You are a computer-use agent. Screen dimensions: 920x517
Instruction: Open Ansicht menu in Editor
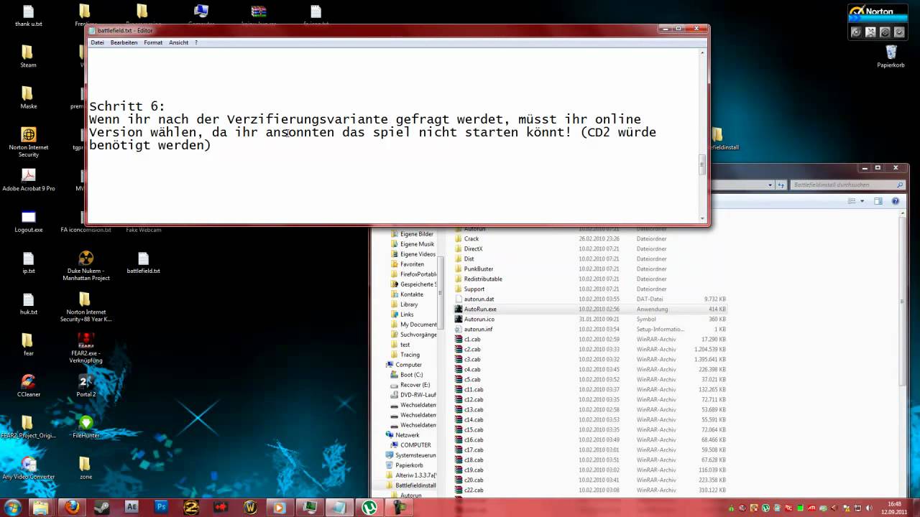[x=178, y=42]
